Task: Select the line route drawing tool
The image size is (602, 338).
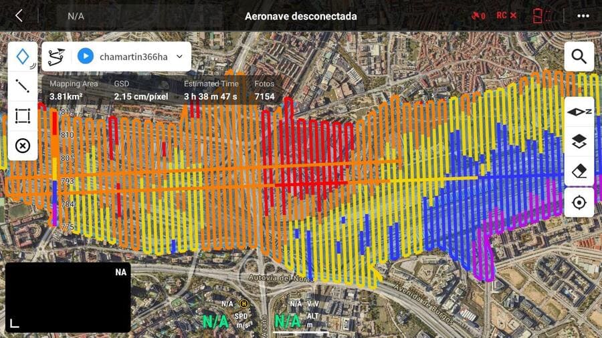Action: pos(23,86)
